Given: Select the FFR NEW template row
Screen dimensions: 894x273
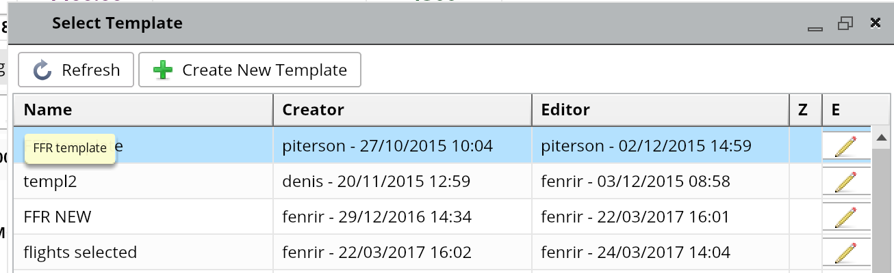Looking at the screenshot, I should point(142,217).
